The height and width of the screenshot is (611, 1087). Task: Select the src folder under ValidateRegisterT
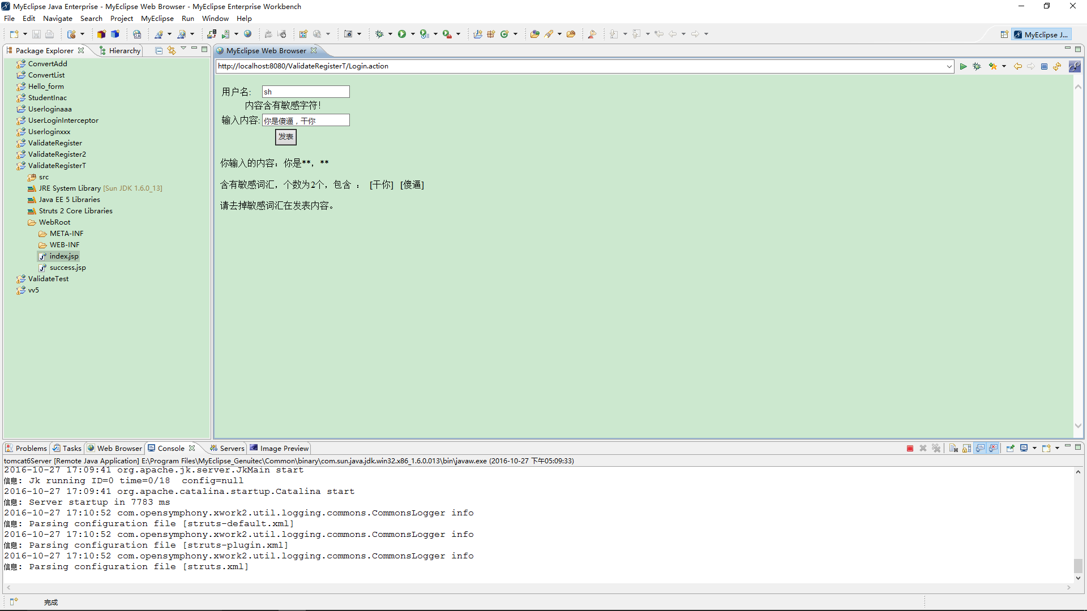click(38, 177)
